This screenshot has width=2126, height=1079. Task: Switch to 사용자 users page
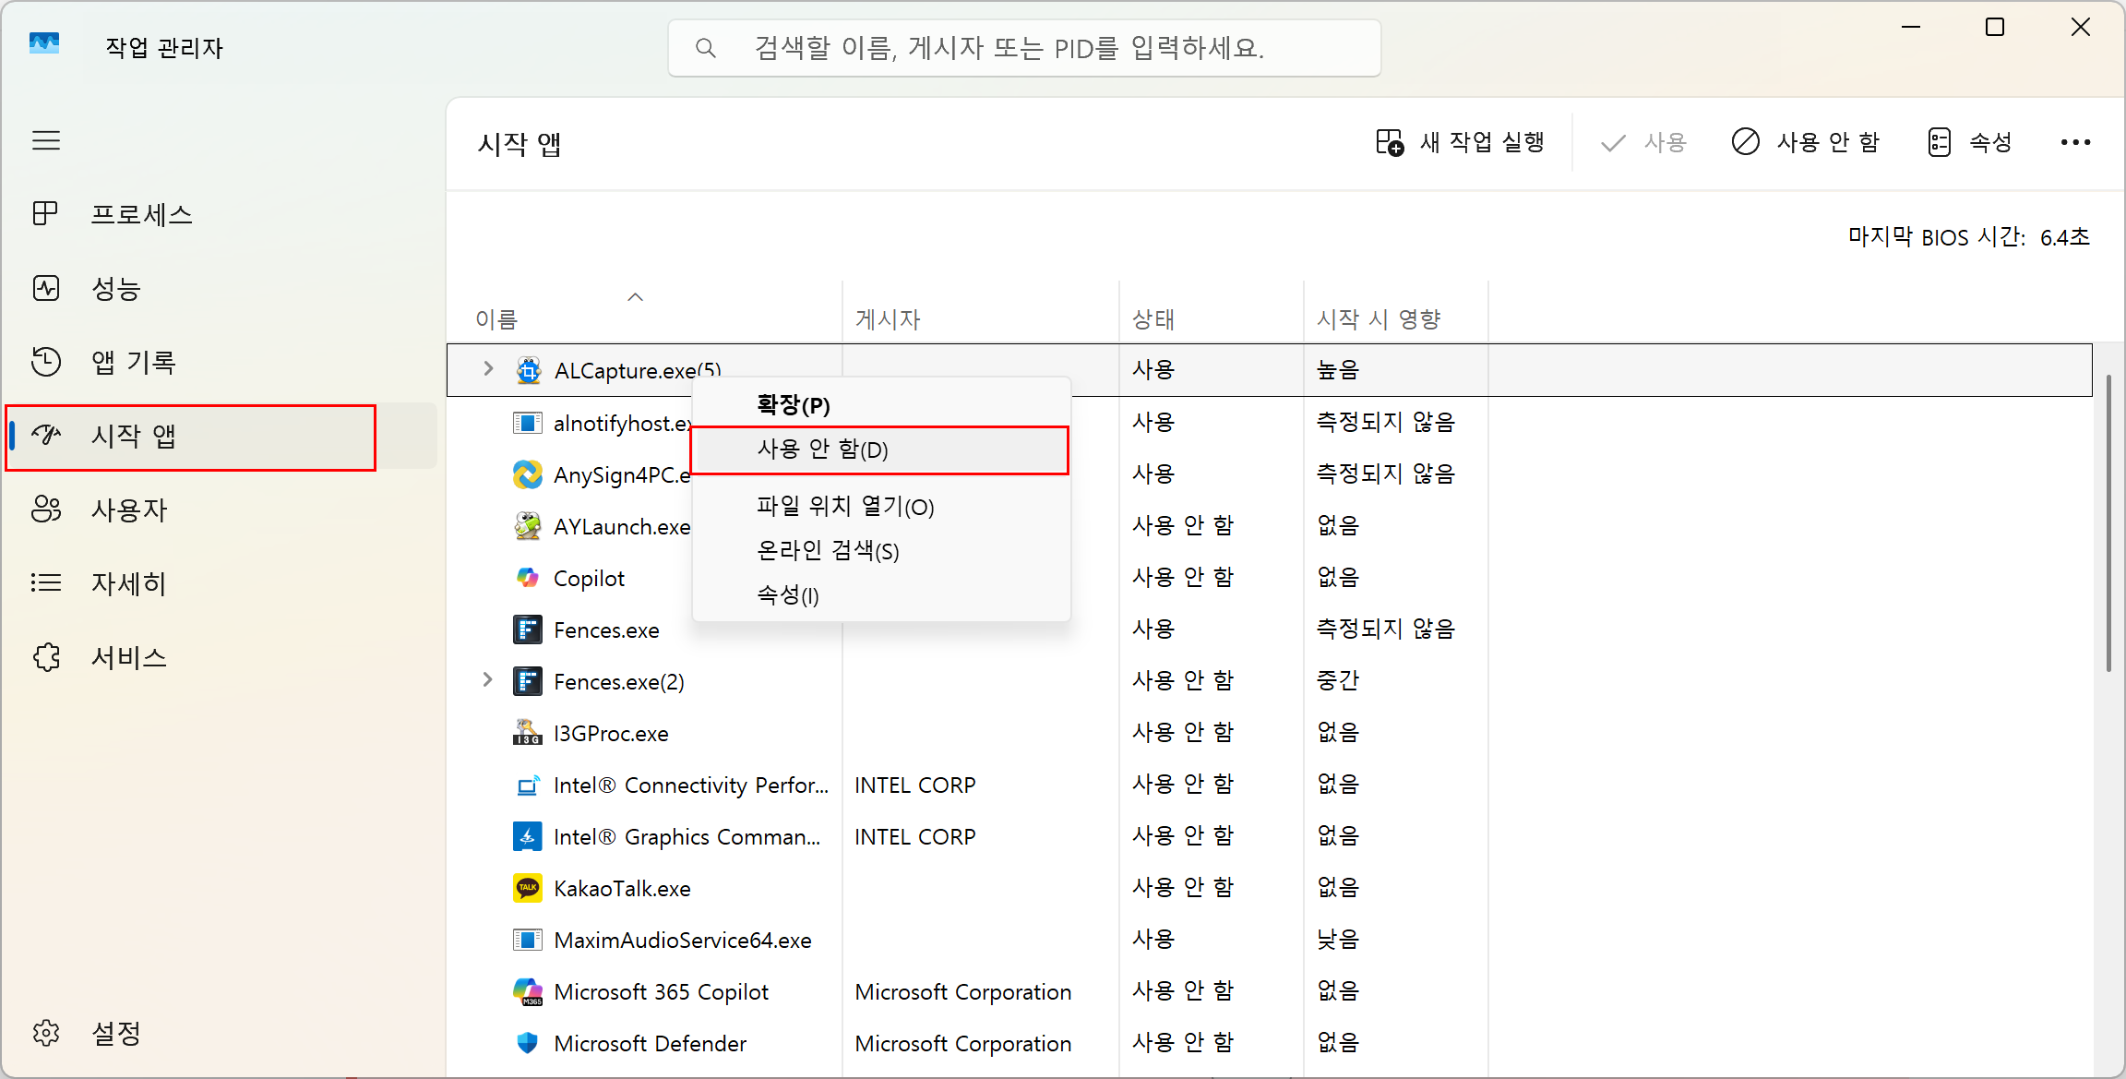(128, 510)
